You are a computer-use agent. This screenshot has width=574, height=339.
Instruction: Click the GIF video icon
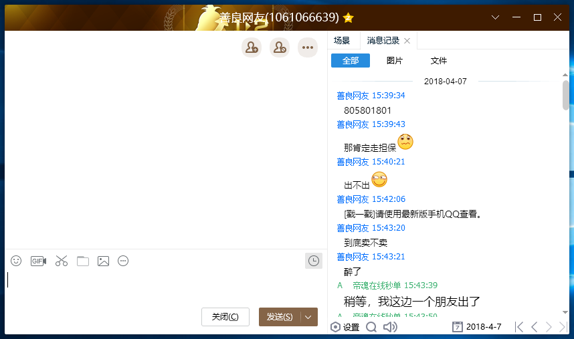[38, 261]
